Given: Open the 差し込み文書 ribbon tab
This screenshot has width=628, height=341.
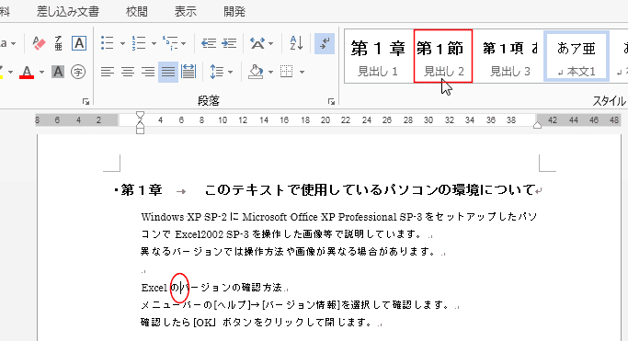Looking at the screenshot, I should [68, 12].
